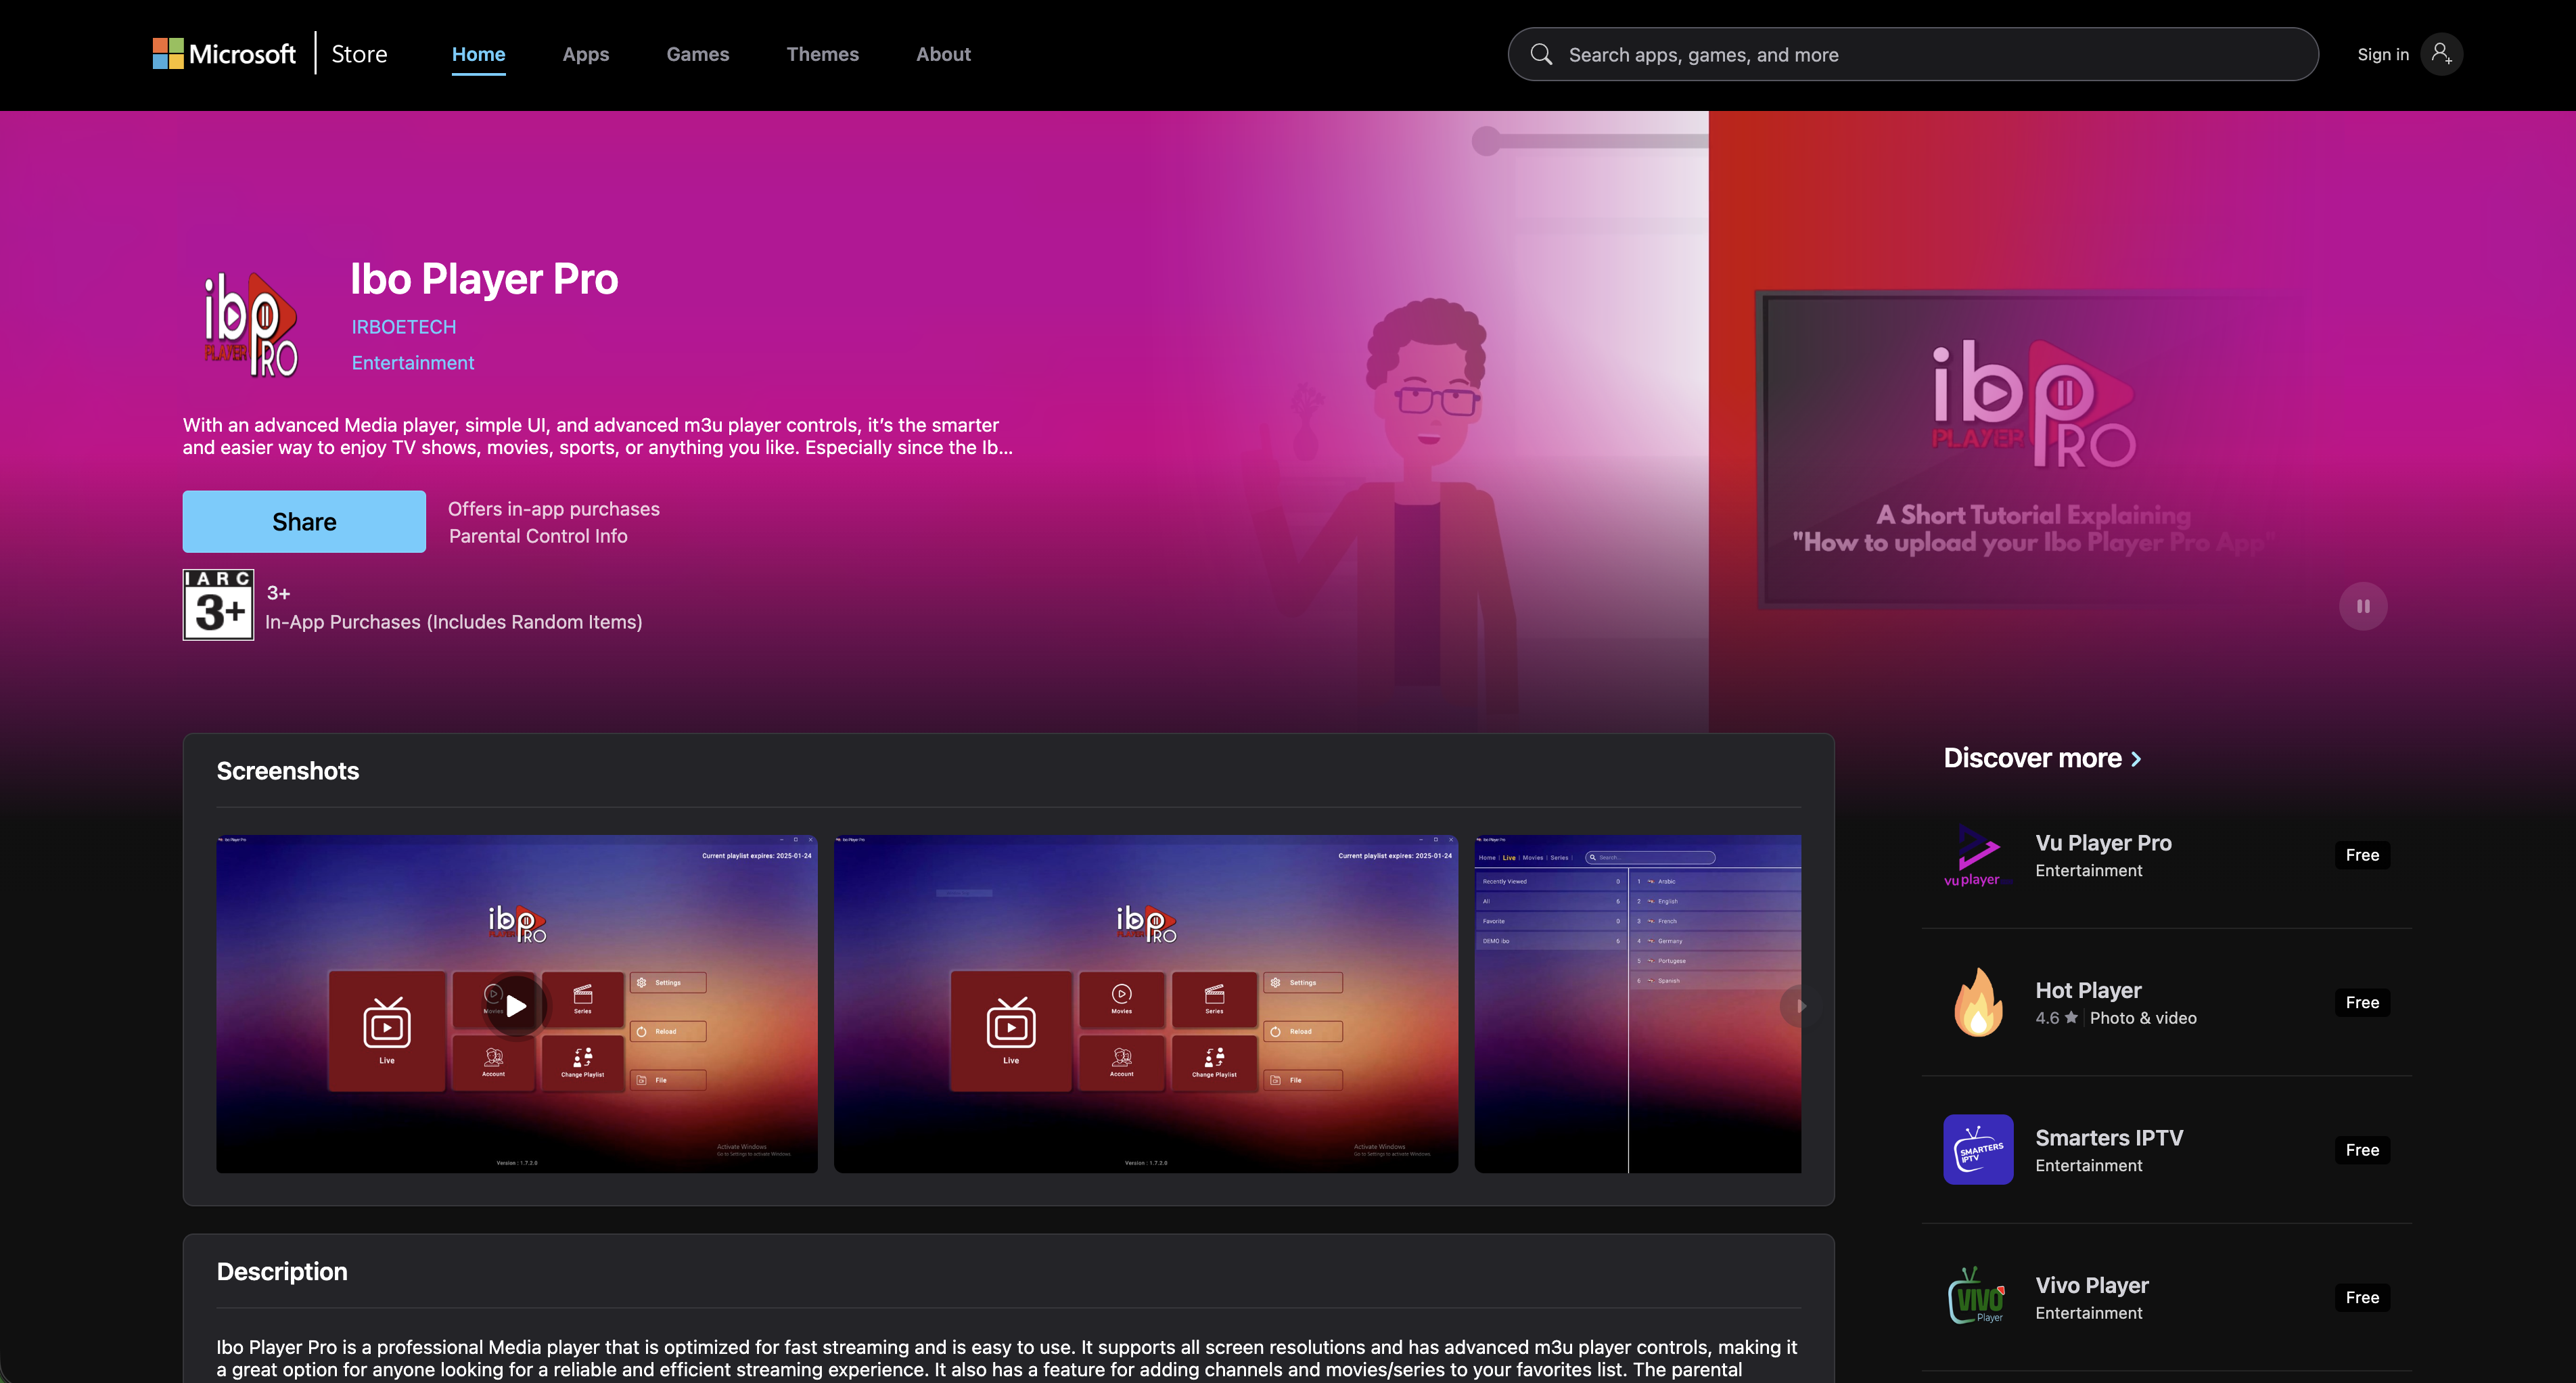
Task: Click the Share button
Action: pos(304,521)
